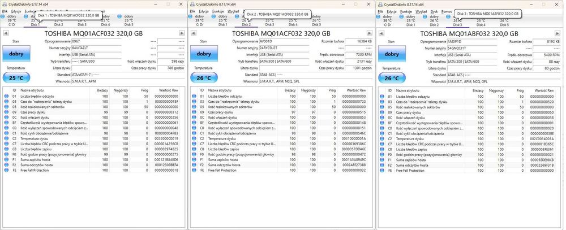Click status circle of attribute 09 in Disk 2 window
Image resolution: width=566 pixels, height=230 pixels.
coord(194,112)
